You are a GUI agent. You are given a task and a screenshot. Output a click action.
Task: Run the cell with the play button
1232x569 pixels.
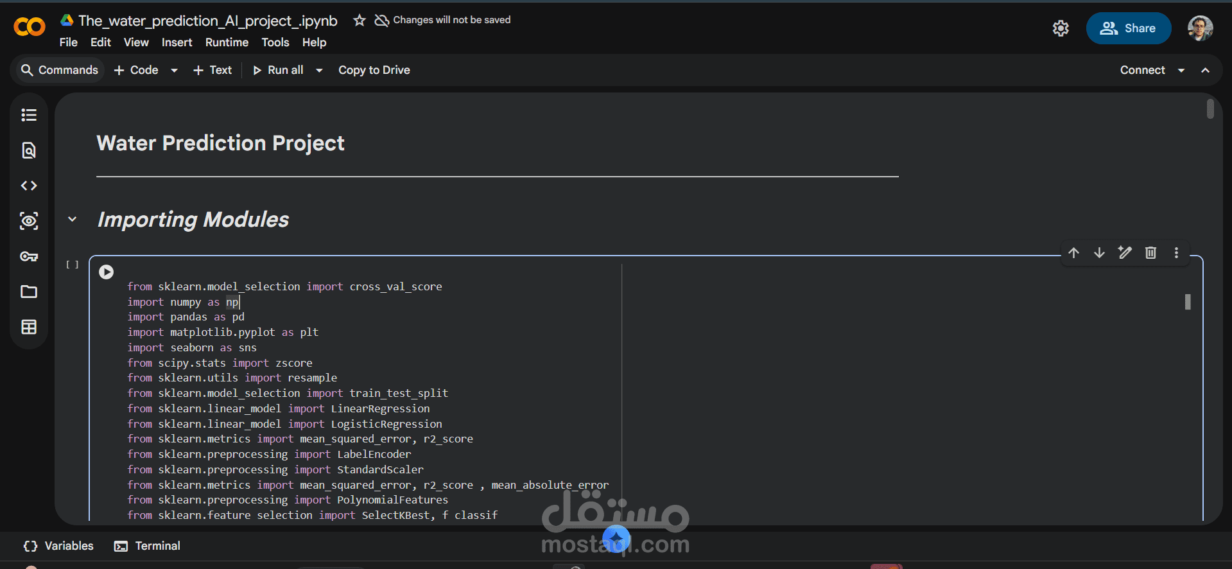coord(107,272)
